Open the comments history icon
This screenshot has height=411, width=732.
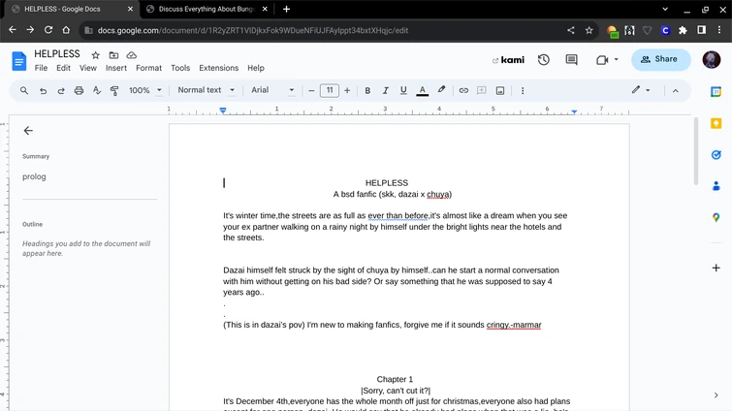[x=571, y=59]
